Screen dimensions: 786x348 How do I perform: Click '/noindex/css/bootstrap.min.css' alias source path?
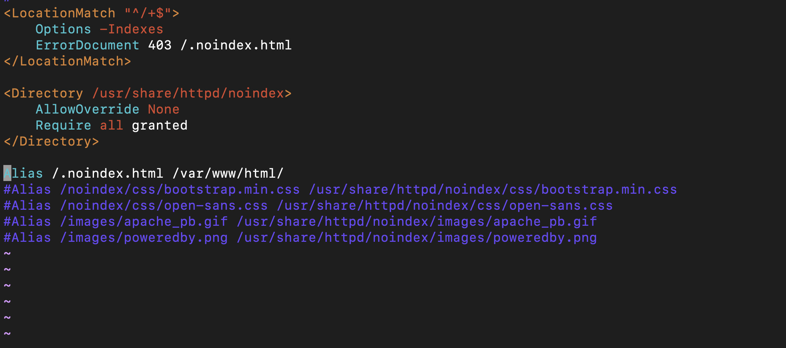[x=180, y=190]
